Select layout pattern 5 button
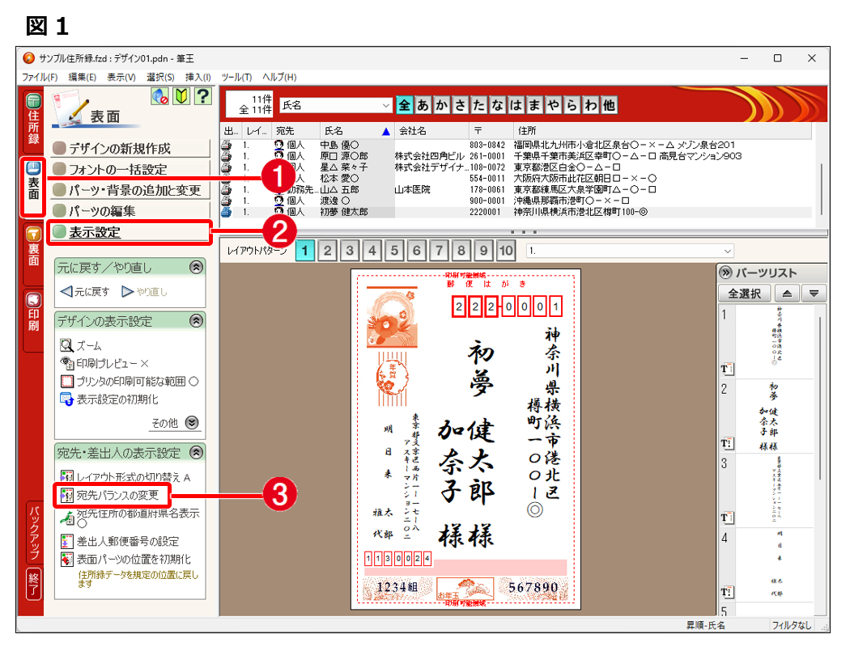The width and height of the screenshot is (850, 655). 394,251
